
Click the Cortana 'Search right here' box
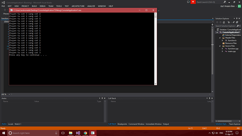click(x=33, y=133)
